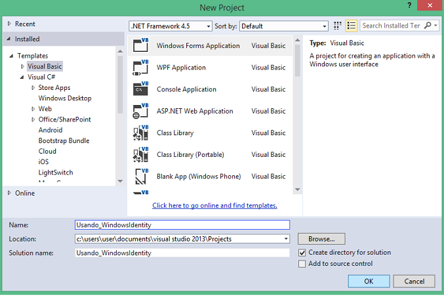Open the search options dropdown arrow
Image resolution: width=444 pixels, height=296 pixels.
tap(435, 26)
